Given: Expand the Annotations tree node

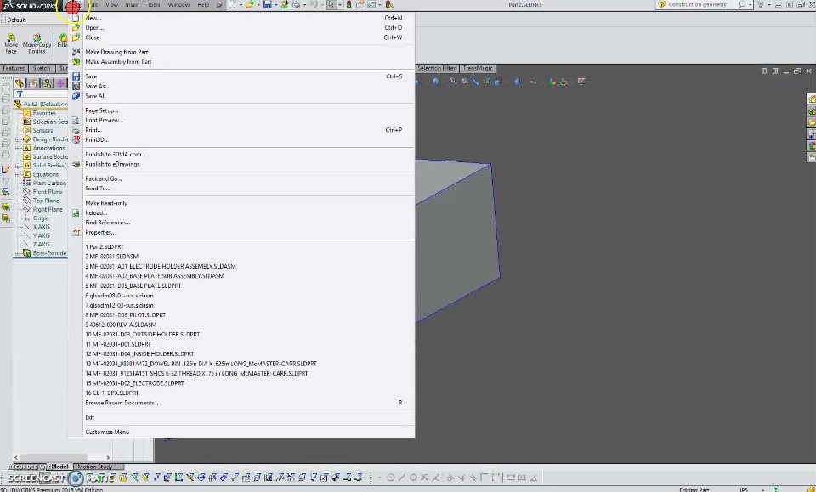Looking at the screenshot, I should (18, 148).
